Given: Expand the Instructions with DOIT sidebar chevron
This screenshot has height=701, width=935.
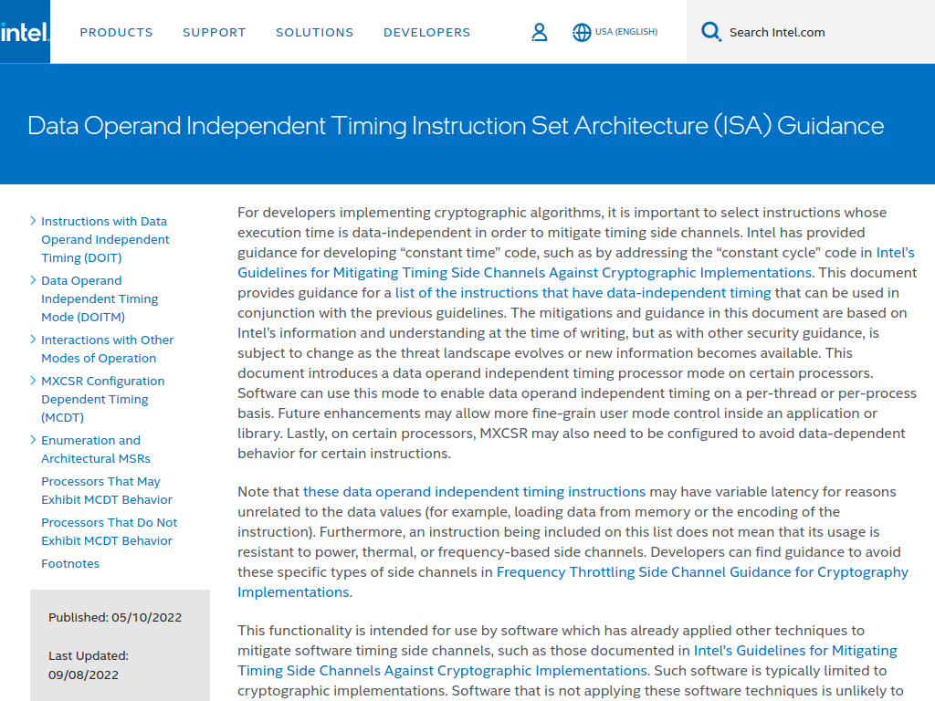Looking at the screenshot, I should pos(34,221).
